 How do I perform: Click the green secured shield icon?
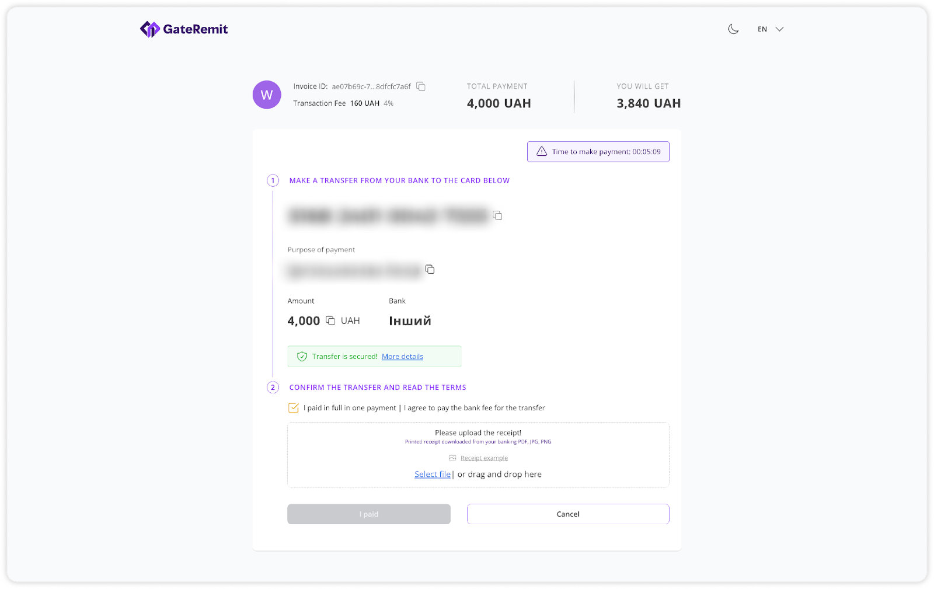(x=302, y=357)
